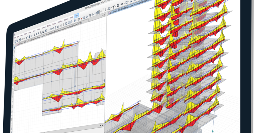Open the Options menu
The height and width of the screenshot is (133, 254).
coord(66,19)
